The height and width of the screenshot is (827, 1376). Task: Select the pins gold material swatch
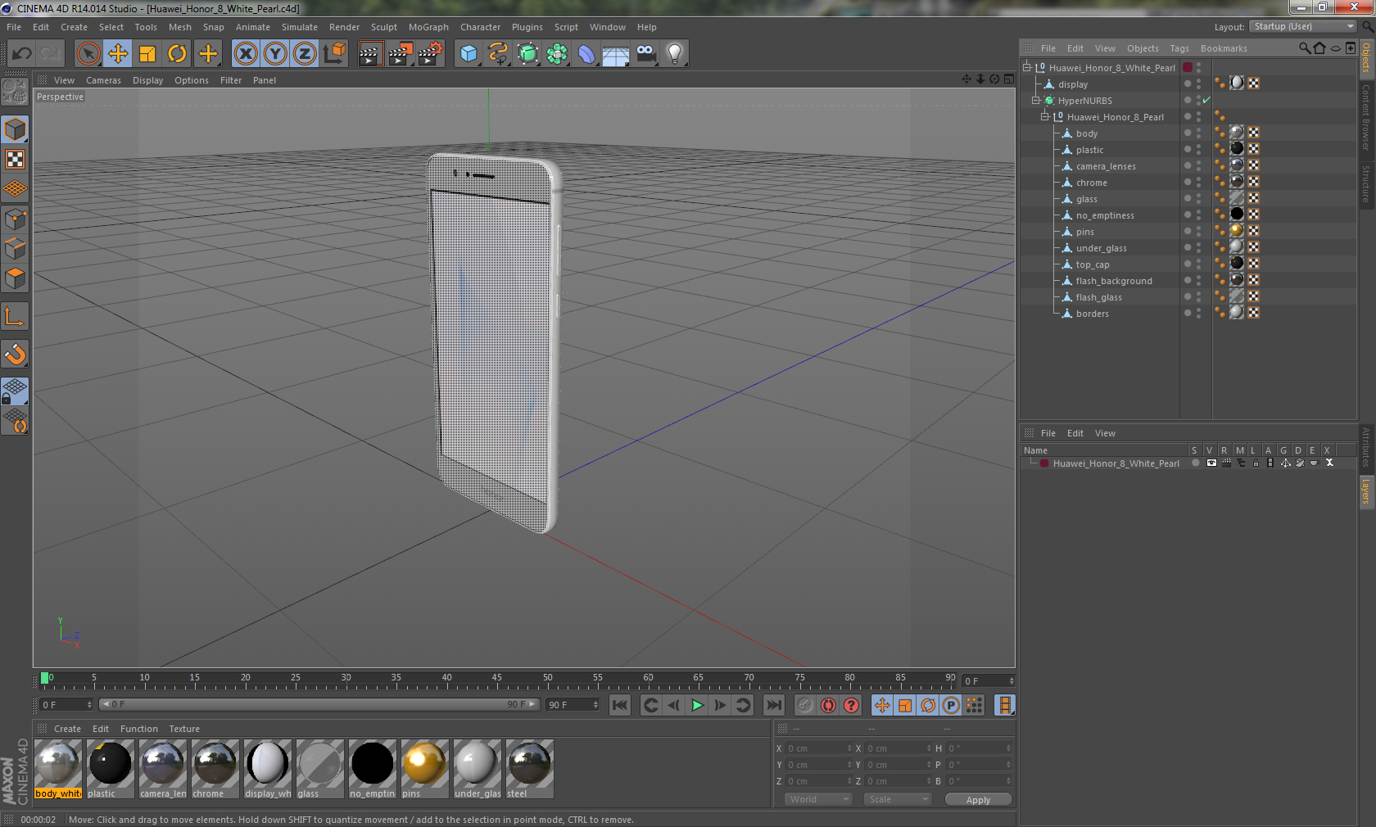pyautogui.click(x=425, y=769)
